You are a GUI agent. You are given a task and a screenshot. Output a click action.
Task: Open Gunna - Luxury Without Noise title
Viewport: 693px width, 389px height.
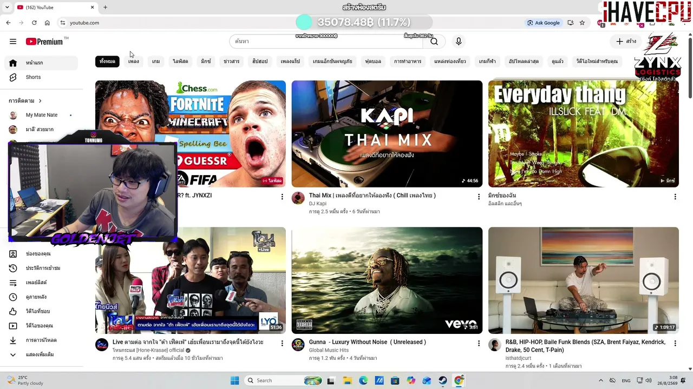[368, 342]
